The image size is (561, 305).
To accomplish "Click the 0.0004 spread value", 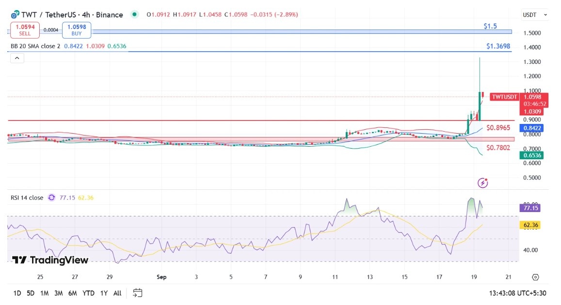I will pyautogui.click(x=51, y=30).
